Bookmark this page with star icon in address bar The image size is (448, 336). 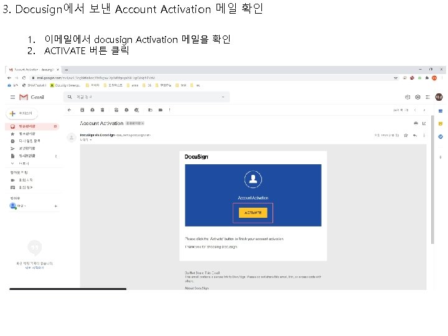396,78
